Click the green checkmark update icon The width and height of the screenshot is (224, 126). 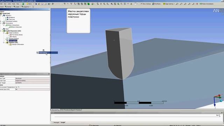click(x=23, y=4)
